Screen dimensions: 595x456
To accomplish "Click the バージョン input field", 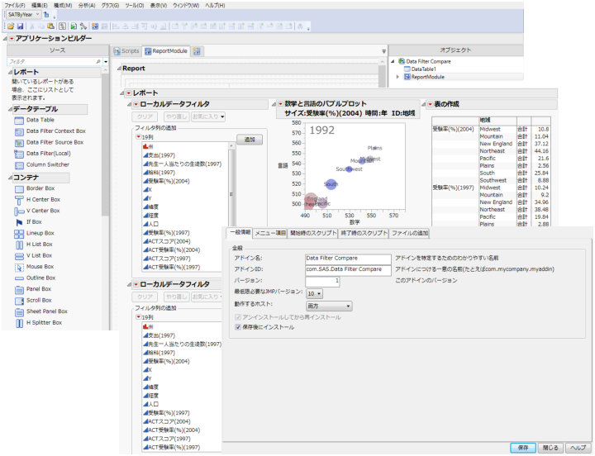I will point(322,282).
